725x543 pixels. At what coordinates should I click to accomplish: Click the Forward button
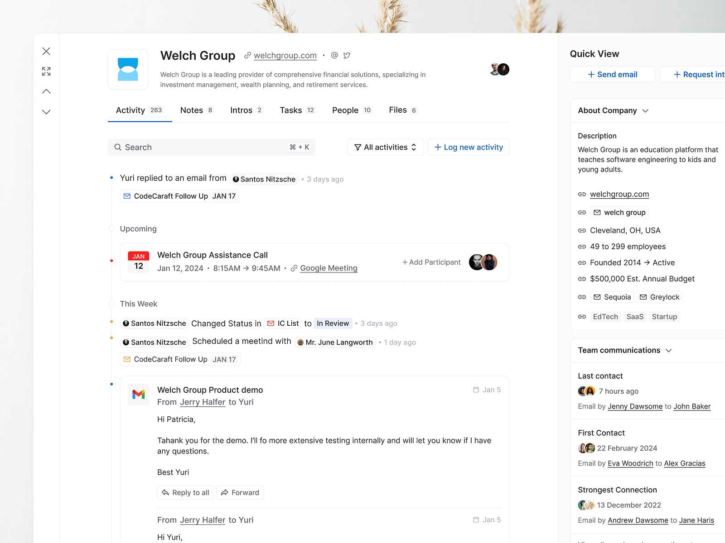click(240, 492)
